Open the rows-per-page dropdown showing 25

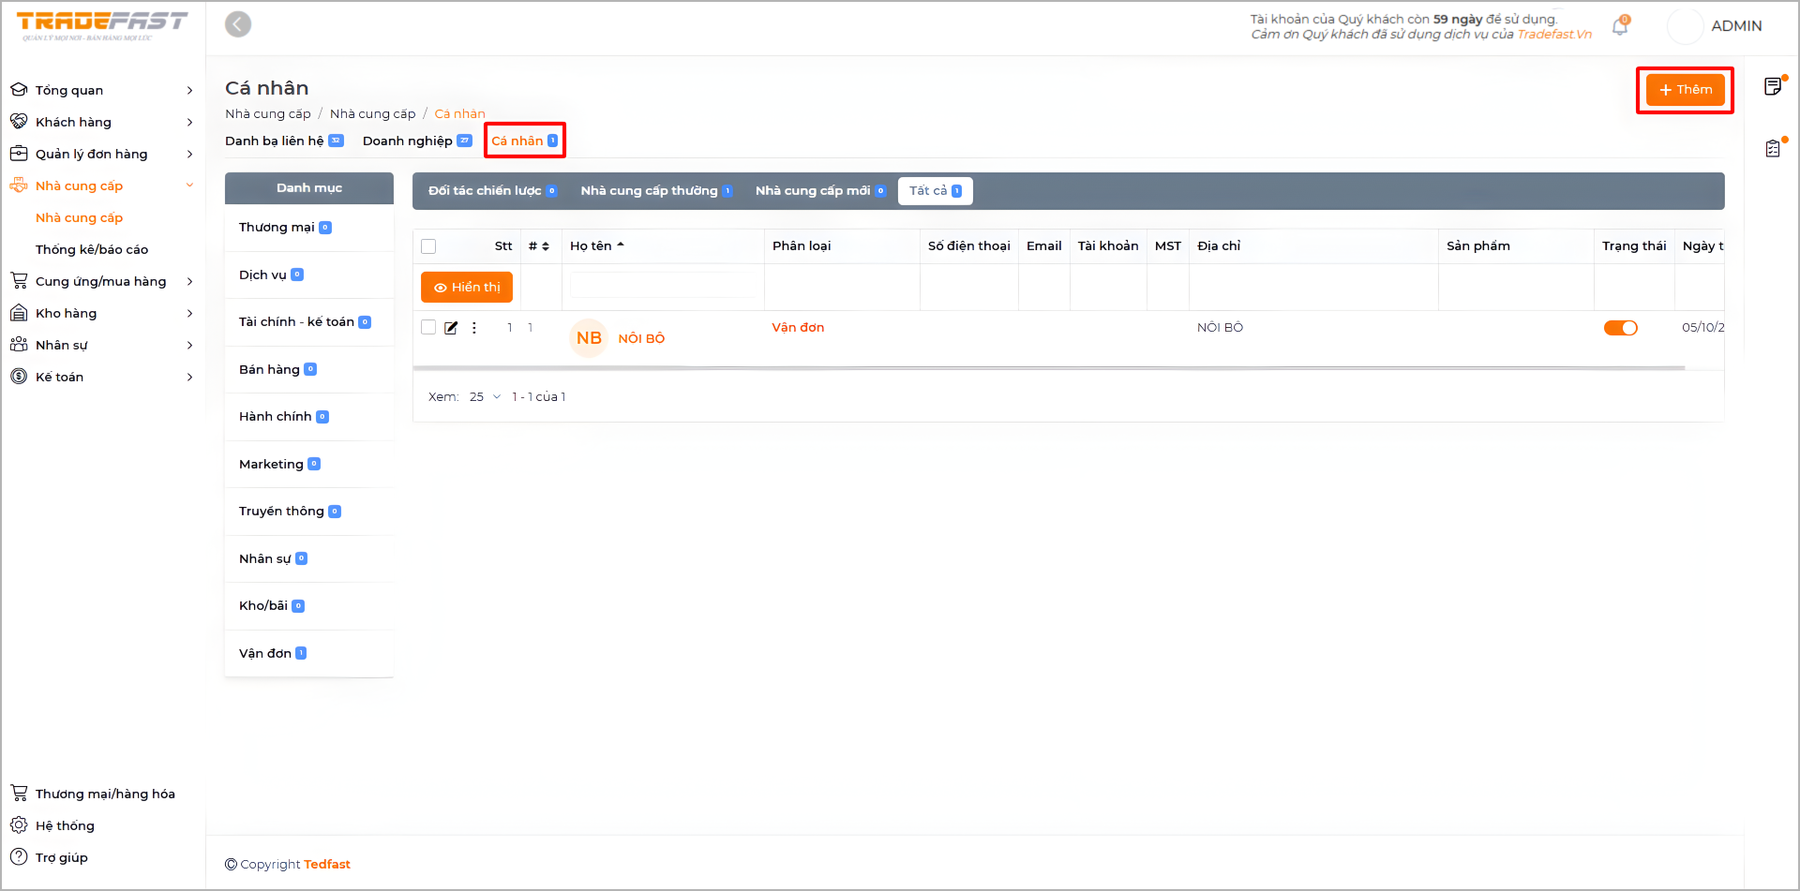485,397
